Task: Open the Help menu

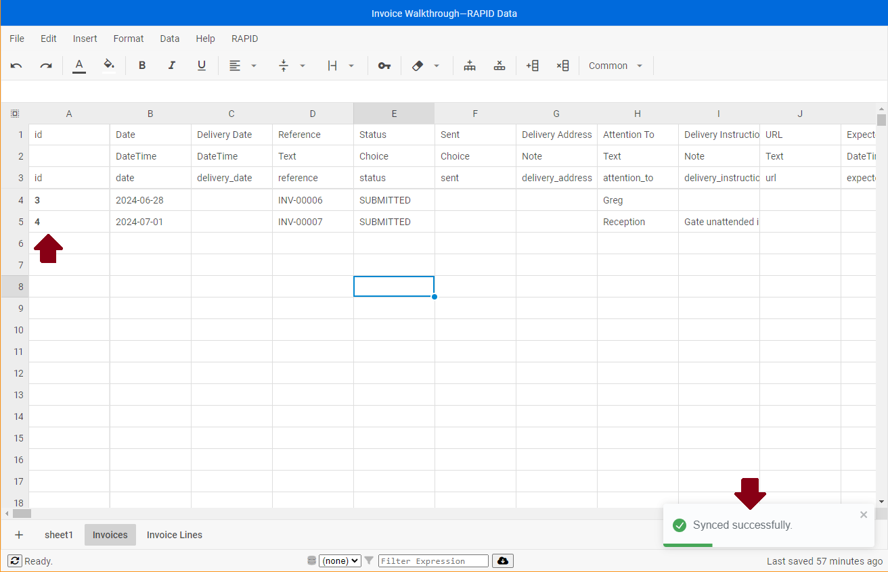Action: tap(205, 39)
